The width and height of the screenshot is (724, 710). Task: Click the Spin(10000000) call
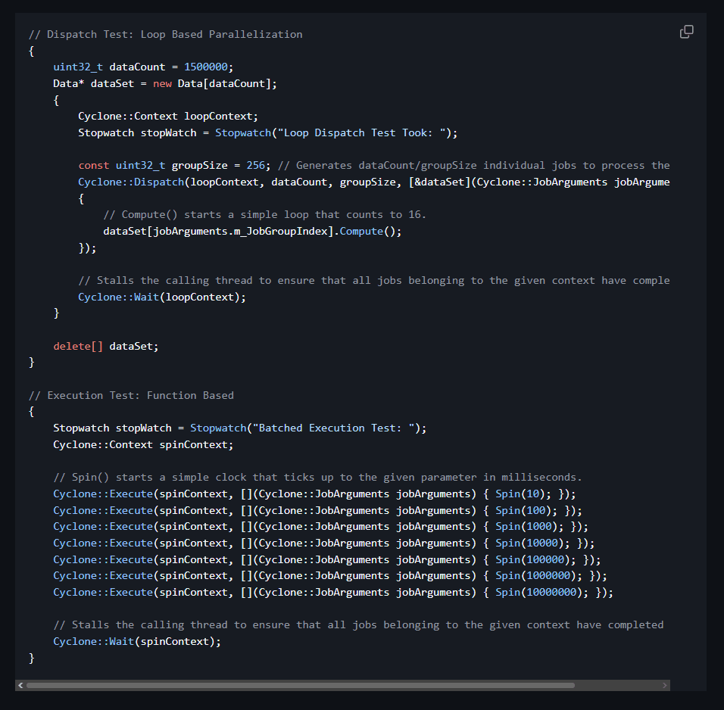[543, 592]
